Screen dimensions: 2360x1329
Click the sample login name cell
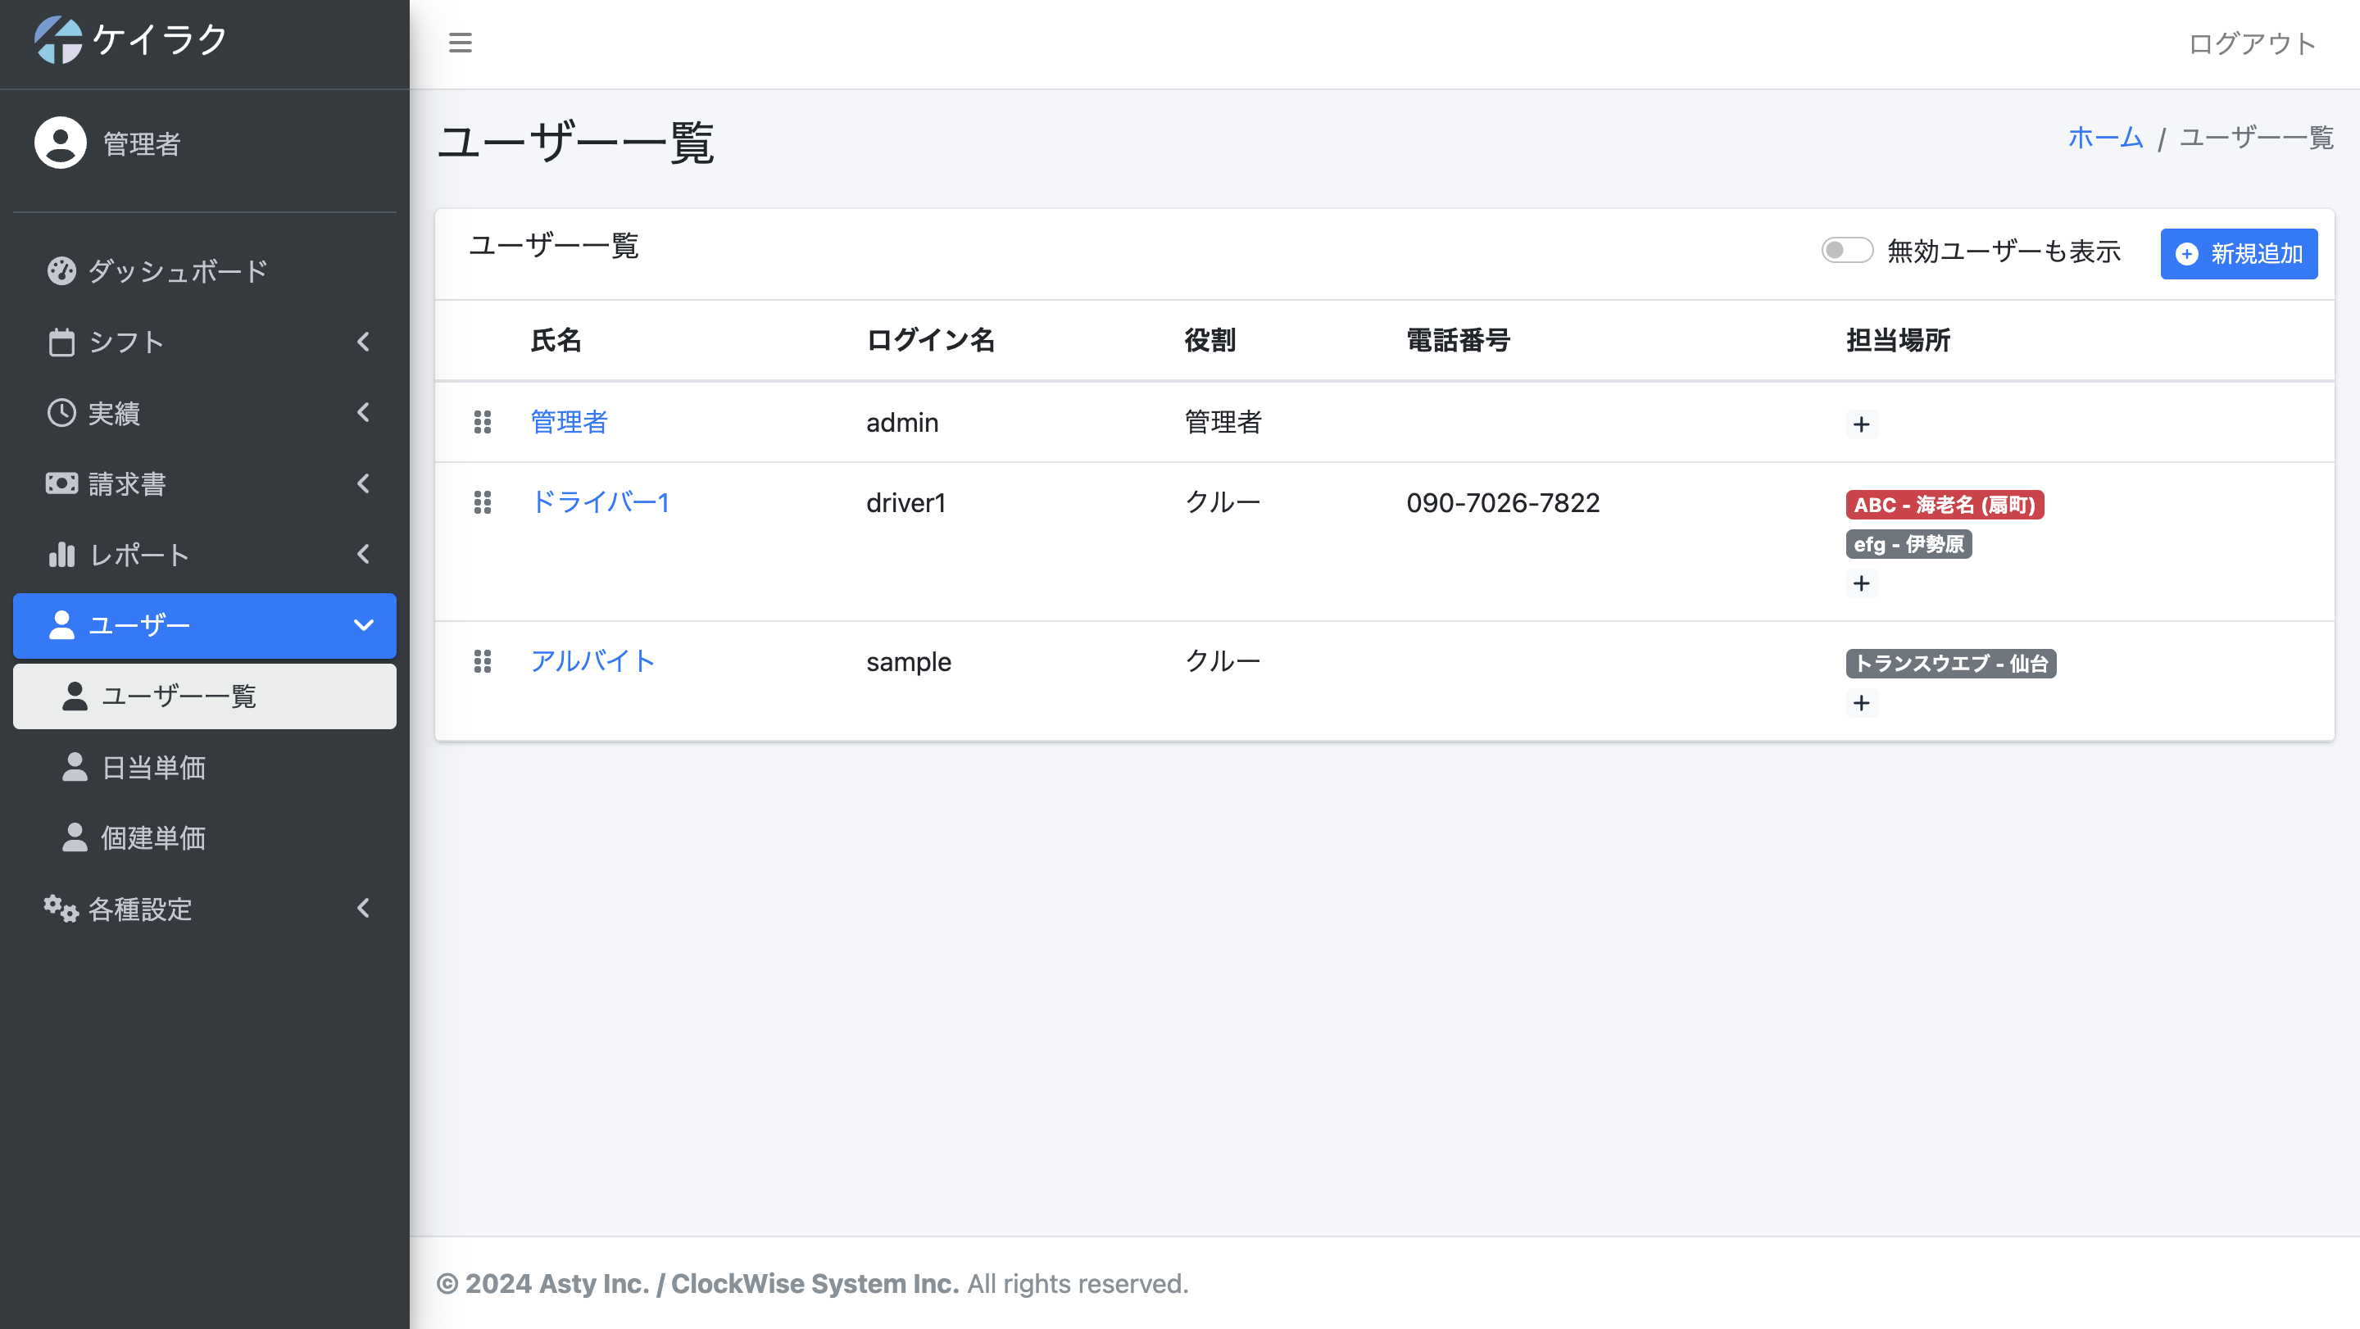point(908,662)
